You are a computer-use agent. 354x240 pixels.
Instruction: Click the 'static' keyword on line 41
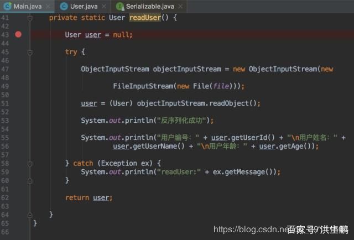[93, 18]
